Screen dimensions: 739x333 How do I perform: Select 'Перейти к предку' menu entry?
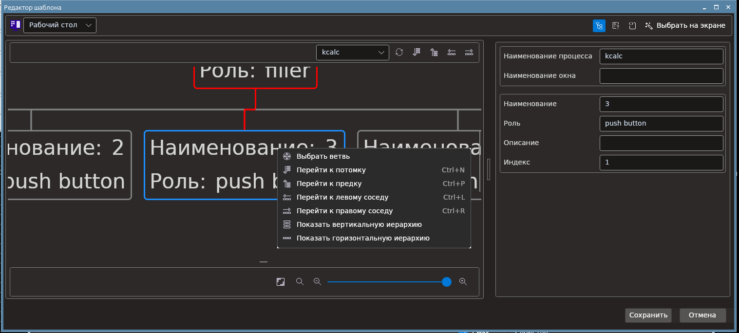click(374, 184)
